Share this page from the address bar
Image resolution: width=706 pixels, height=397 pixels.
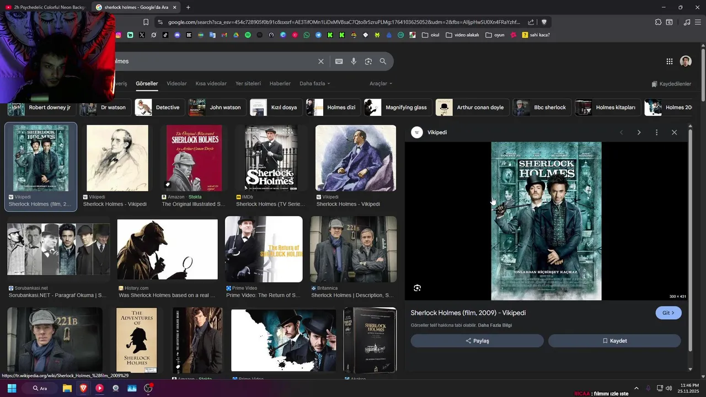531,22
